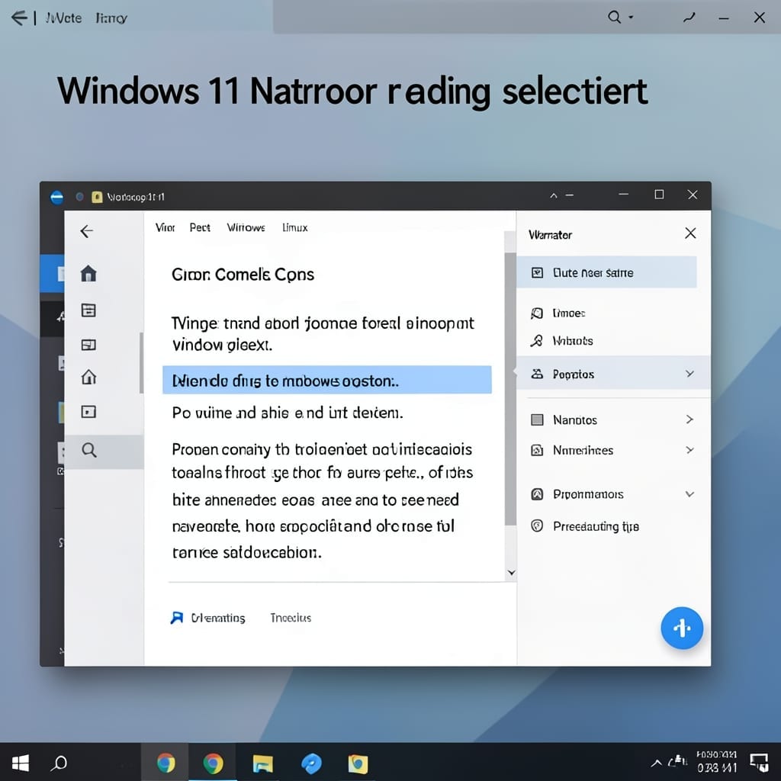This screenshot has height=781, width=781.
Task: Click the paragraph starting 'Tvinge tnand abod'
Action: pyautogui.click(x=323, y=334)
